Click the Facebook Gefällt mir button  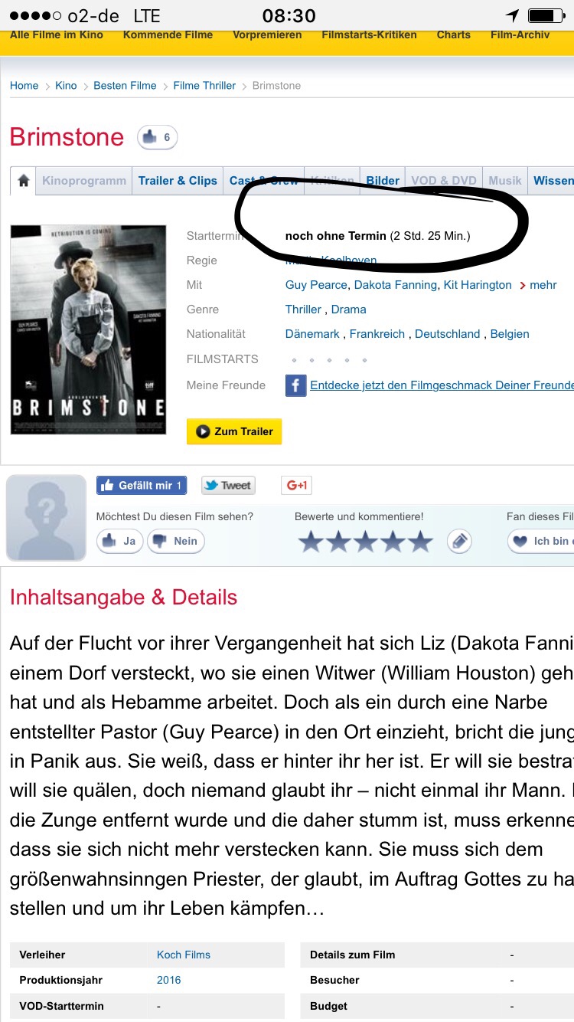142,485
